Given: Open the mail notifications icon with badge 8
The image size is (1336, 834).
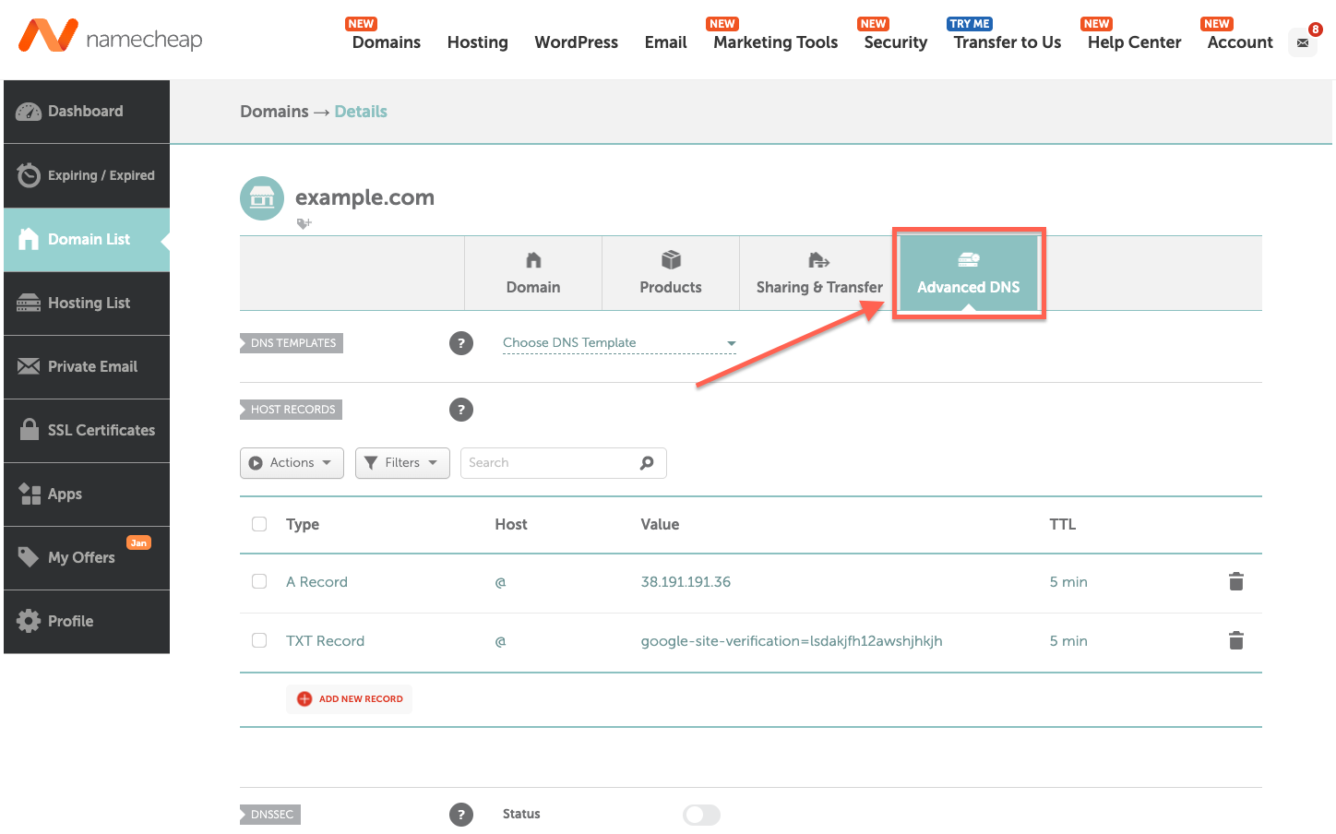Looking at the screenshot, I should (1302, 42).
